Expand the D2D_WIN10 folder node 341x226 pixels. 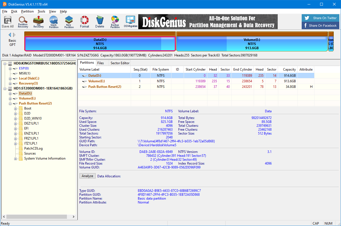pyautogui.click(x=16, y=118)
